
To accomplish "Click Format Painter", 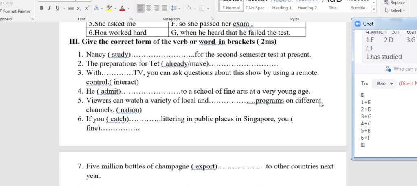I will click(15, 11).
